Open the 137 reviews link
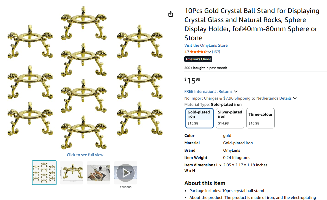Viewport: 327px width, 200px height. click(216, 52)
